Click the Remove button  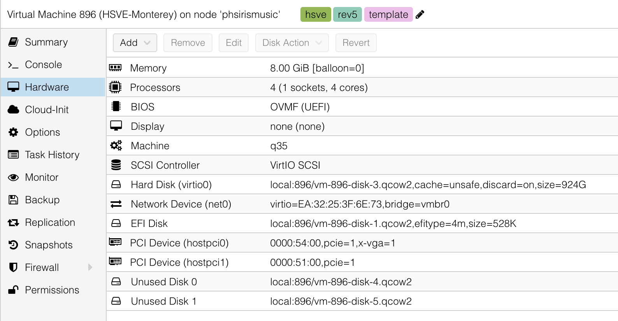coord(188,43)
